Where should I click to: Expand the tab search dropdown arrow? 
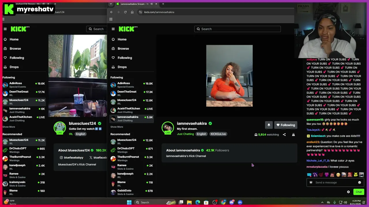click(x=111, y=4)
